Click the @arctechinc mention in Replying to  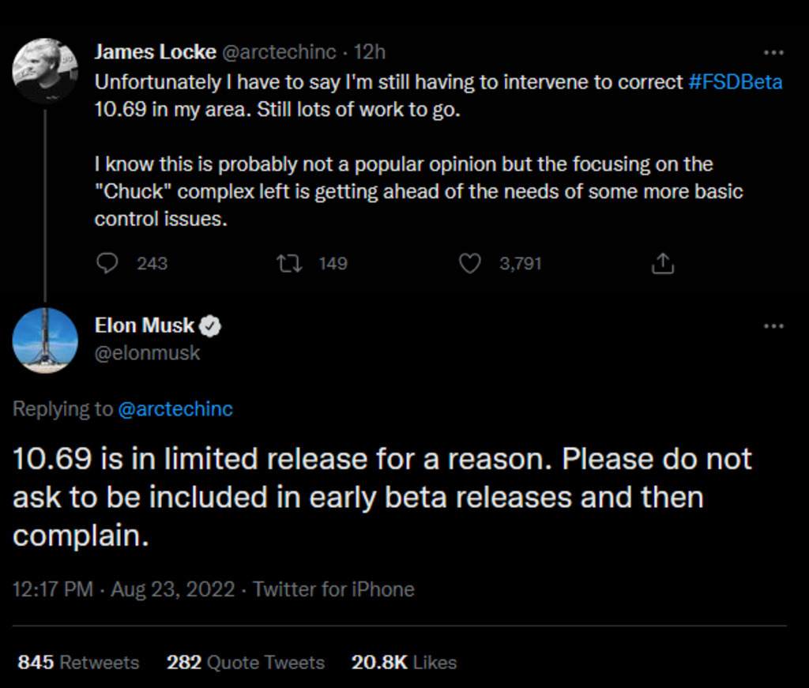[175, 409]
